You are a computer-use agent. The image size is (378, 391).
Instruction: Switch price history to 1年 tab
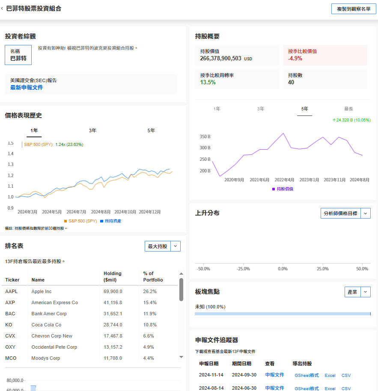coord(34,130)
